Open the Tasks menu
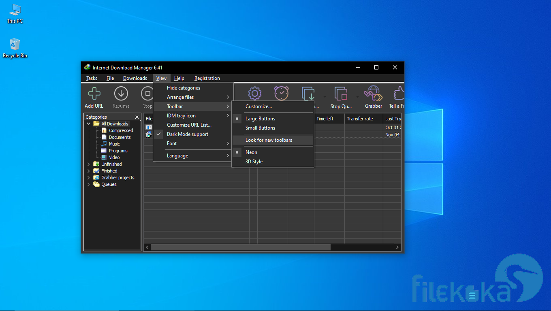The image size is (551, 311). coord(92,78)
